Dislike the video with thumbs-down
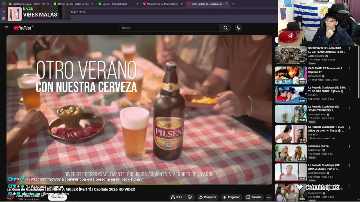The width and height of the screenshot is (360, 202). [x=190, y=197]
